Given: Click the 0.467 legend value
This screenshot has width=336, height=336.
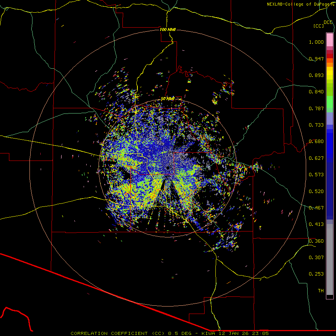Looking at the screenshot, I should (316, 208).
